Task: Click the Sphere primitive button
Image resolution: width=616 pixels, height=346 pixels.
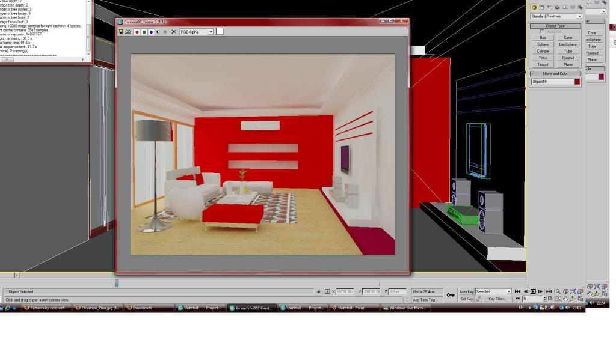Action: click(x=543, y=44)
